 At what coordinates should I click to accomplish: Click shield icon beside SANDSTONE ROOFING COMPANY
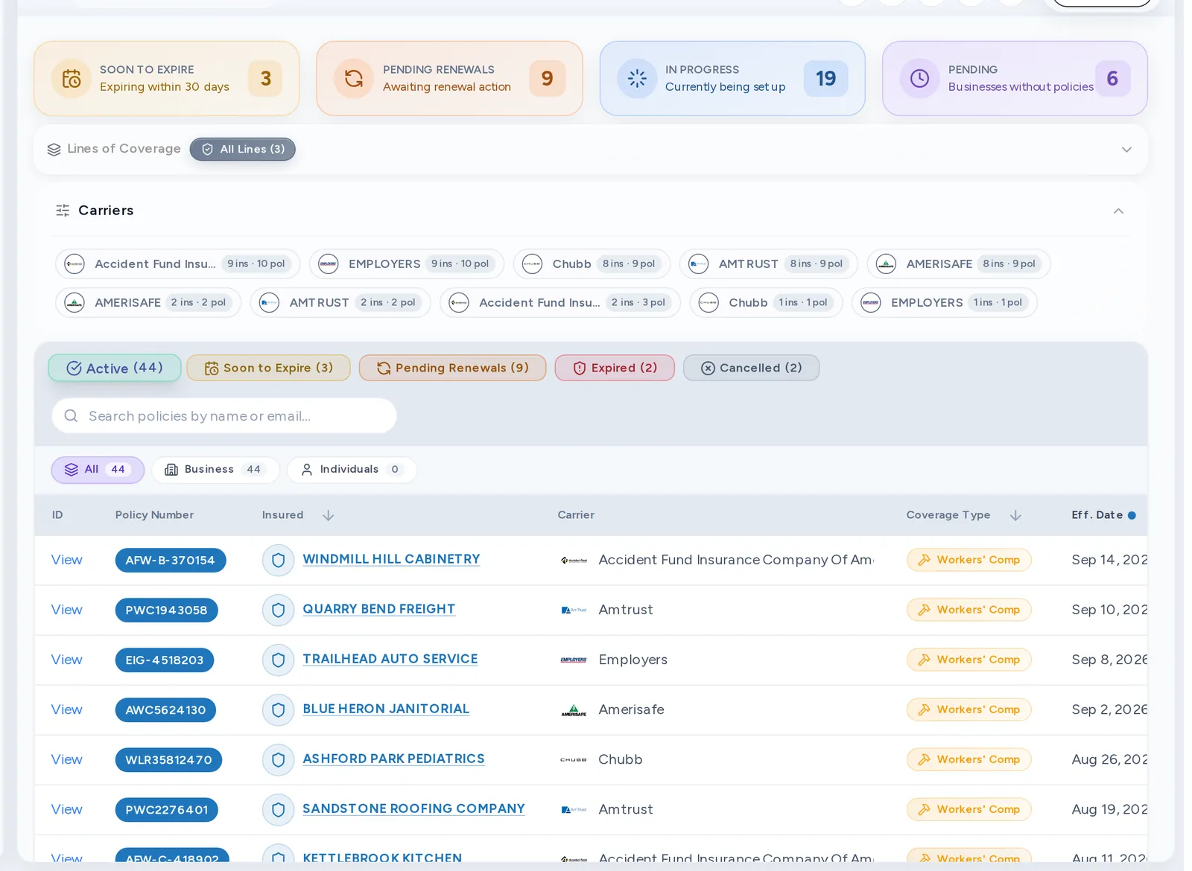(x=278, y=809)
